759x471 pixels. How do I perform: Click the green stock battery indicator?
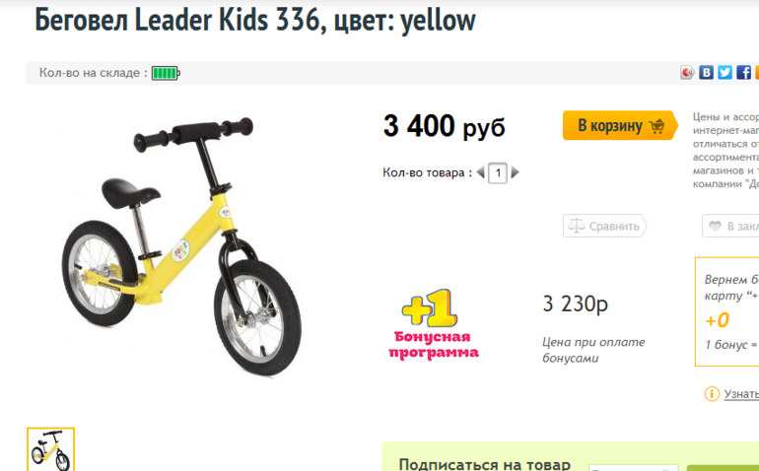point(166,73)
